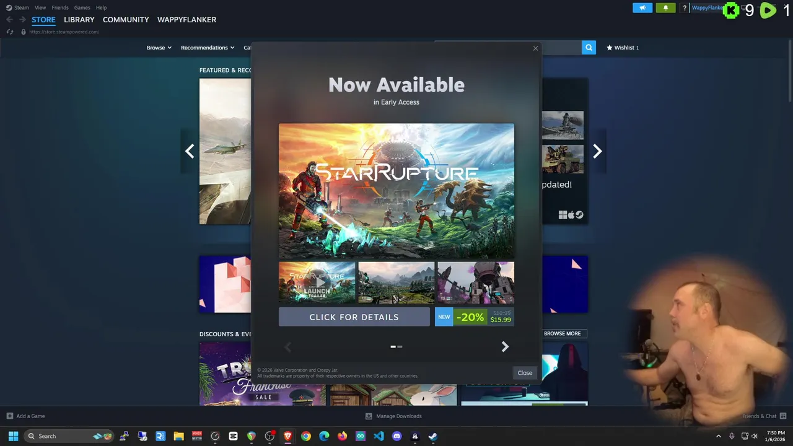Open the Franchise Sale banner thumbnail
The image size is (793, 446).
pyautogui.click(x=262, y=374)
